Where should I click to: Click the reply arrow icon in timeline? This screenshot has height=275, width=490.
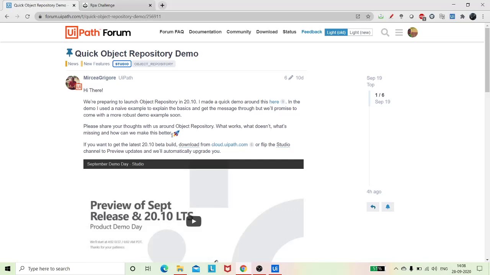373,207
